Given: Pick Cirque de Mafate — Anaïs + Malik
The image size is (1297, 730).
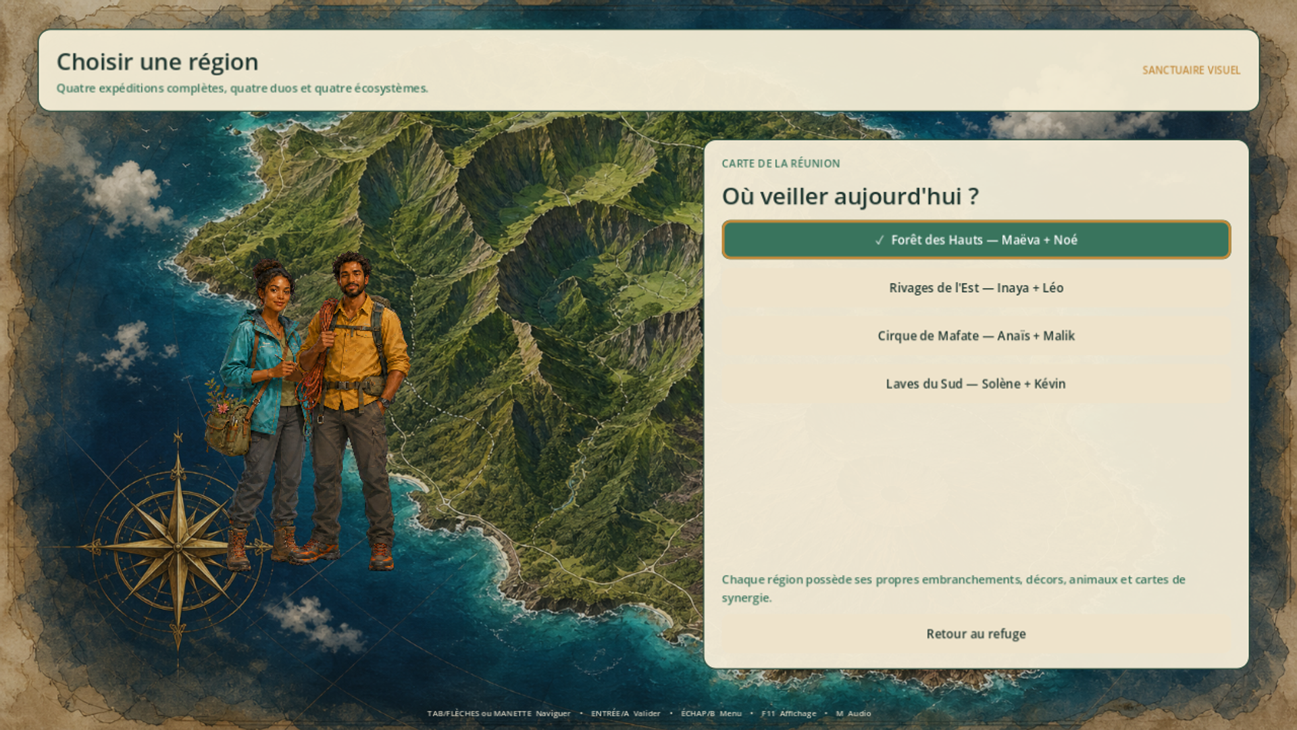Looking at the screenshot, I should pos(976,336).
